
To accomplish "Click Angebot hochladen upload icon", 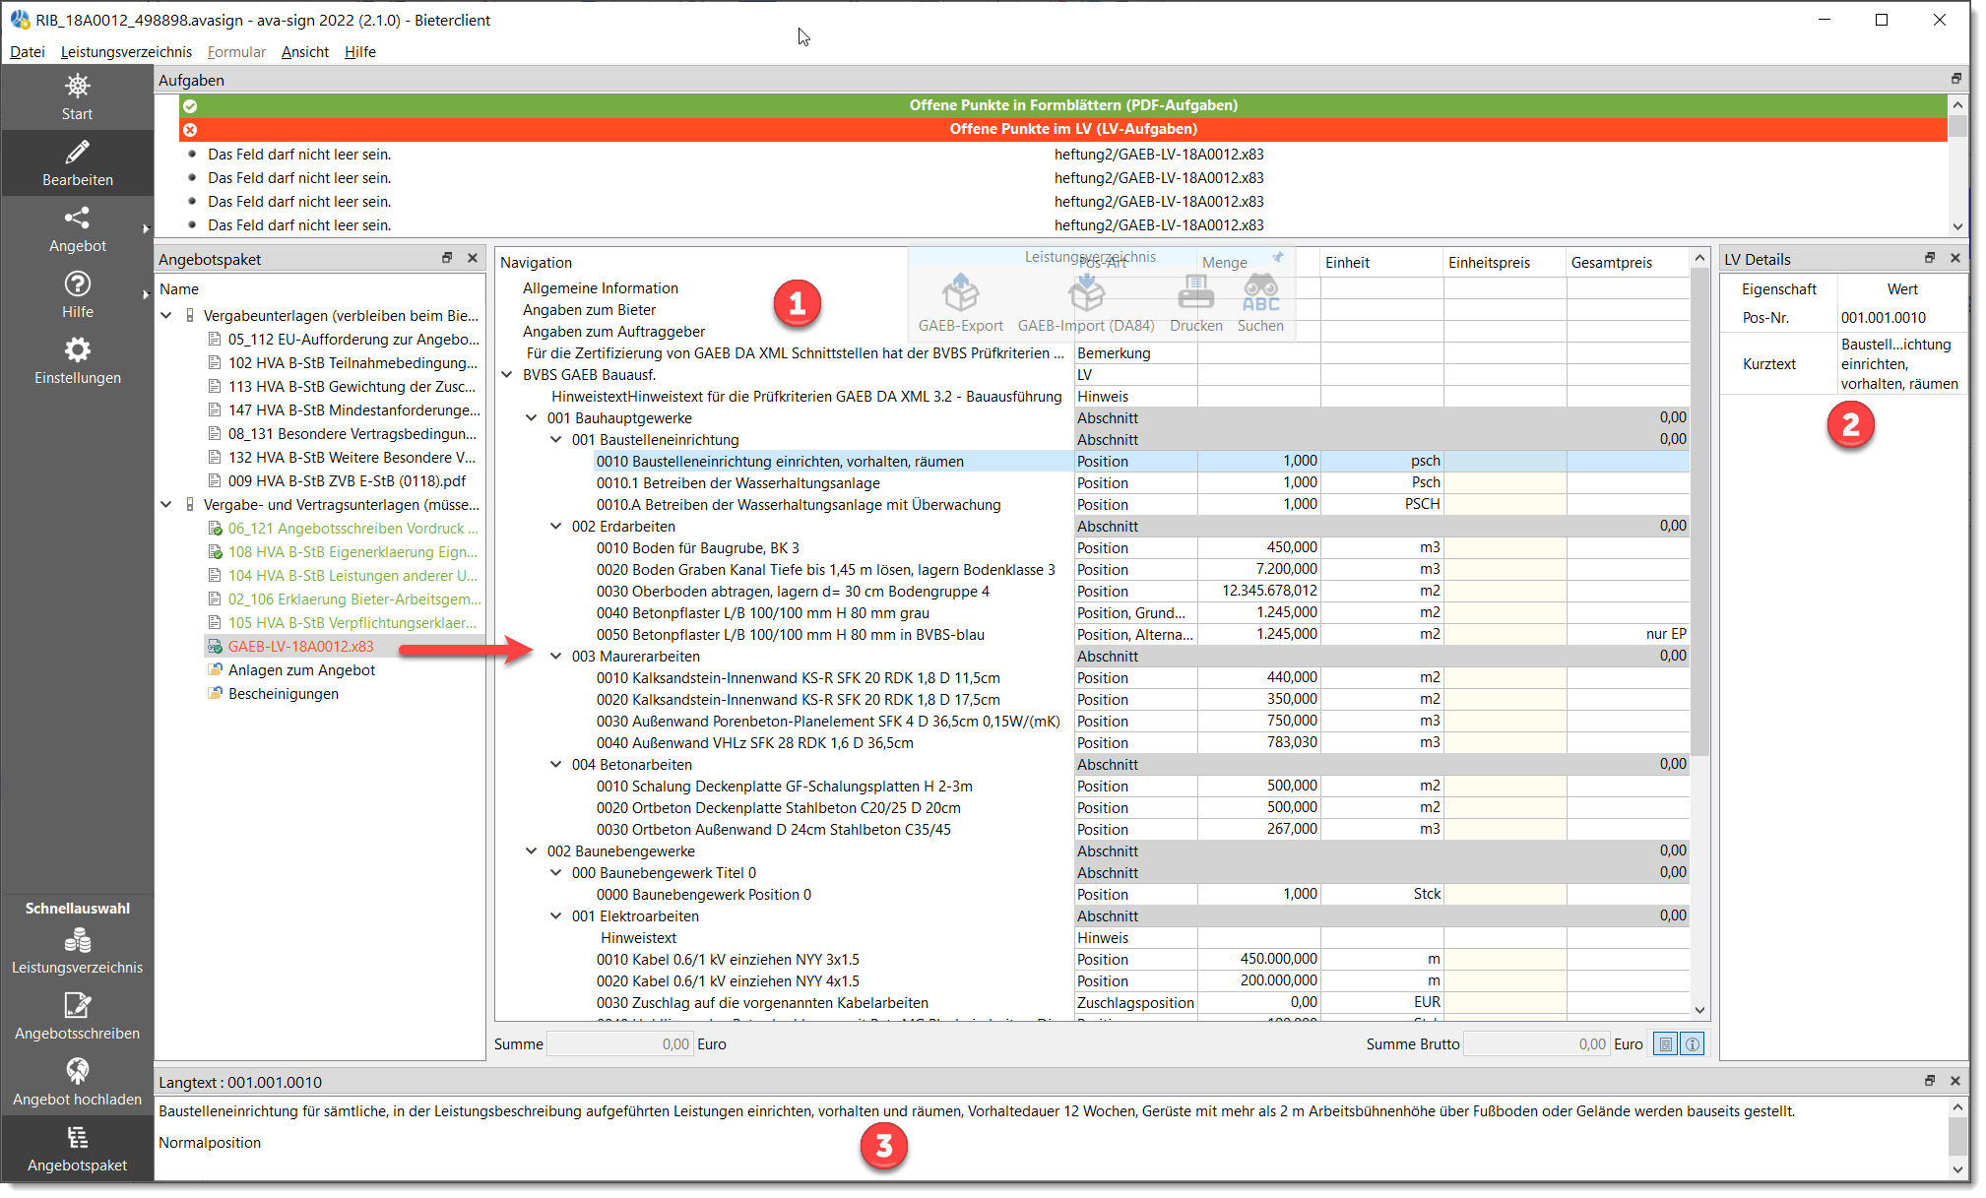I will click(77, 1071).
